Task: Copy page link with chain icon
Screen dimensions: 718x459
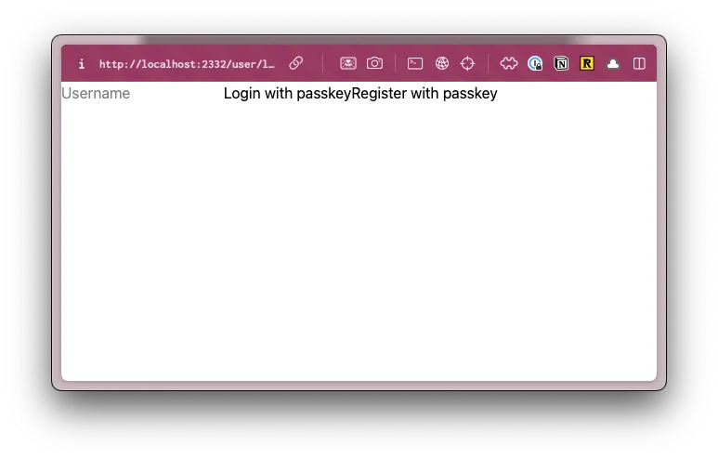Action: 296,63
